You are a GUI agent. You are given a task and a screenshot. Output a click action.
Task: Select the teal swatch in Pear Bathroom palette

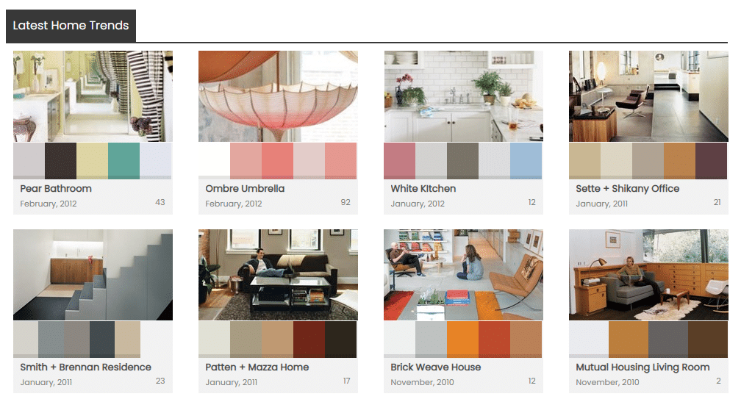point(124,161)
